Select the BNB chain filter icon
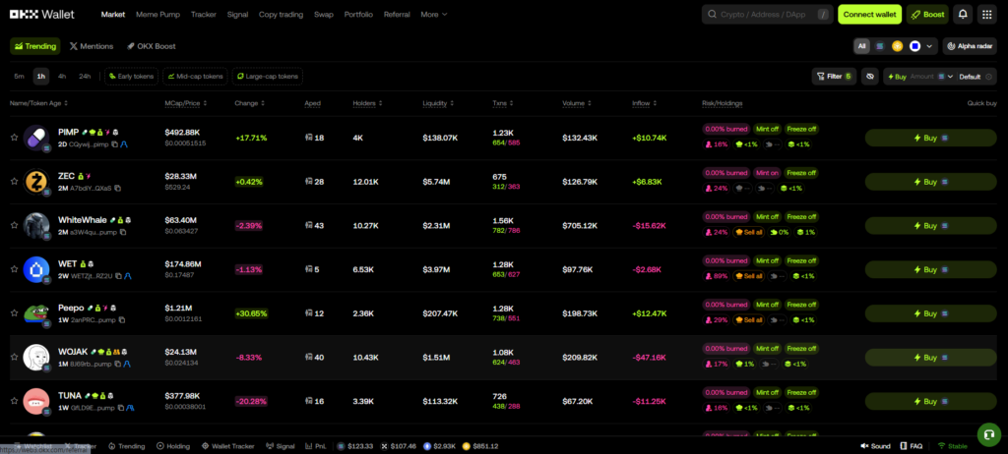The height and width of the screenshot is (454, 1008). [897, 45]
